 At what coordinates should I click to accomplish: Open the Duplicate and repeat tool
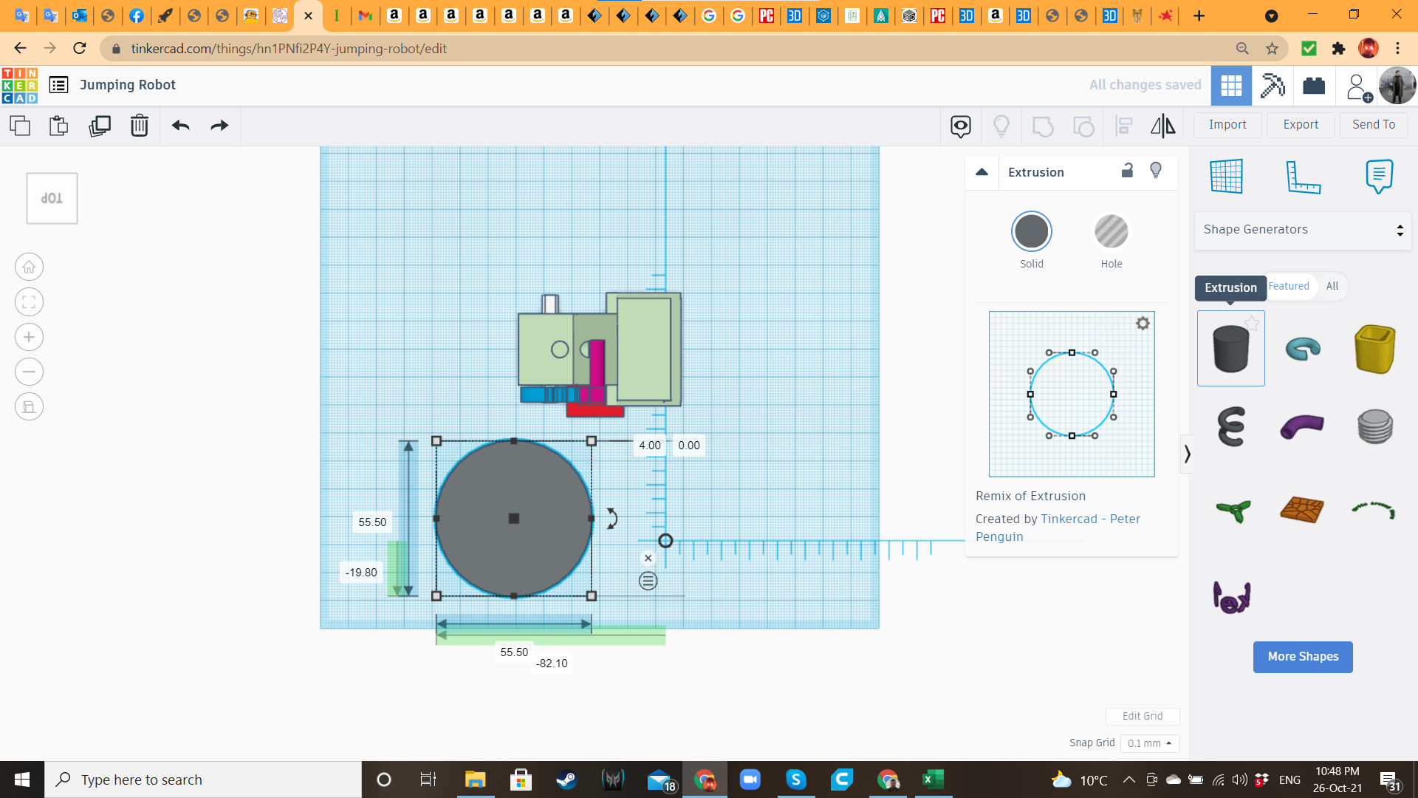point(100,126)
